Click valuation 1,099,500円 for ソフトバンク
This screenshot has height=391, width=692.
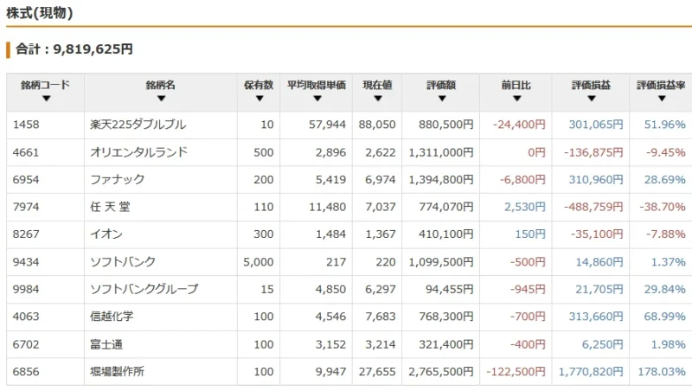(441, 262)
